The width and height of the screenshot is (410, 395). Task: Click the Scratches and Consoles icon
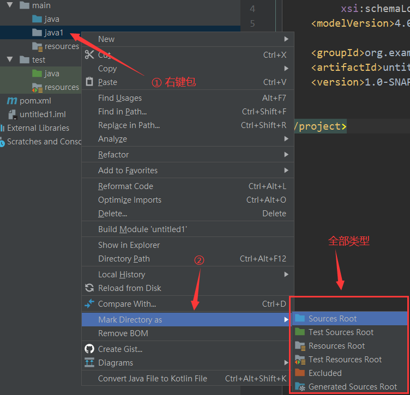pos(2,142)
